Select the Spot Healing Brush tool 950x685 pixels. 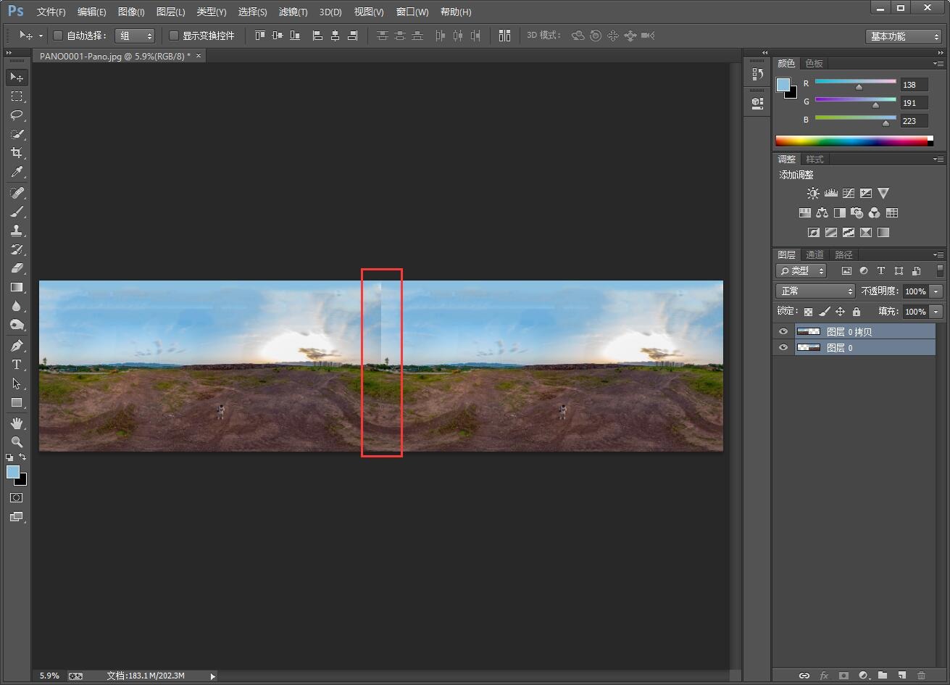pos(17,193)
